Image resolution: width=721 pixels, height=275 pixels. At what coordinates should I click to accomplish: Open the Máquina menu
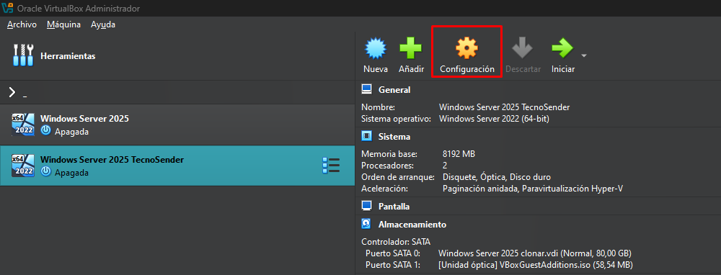click(63, 24)
